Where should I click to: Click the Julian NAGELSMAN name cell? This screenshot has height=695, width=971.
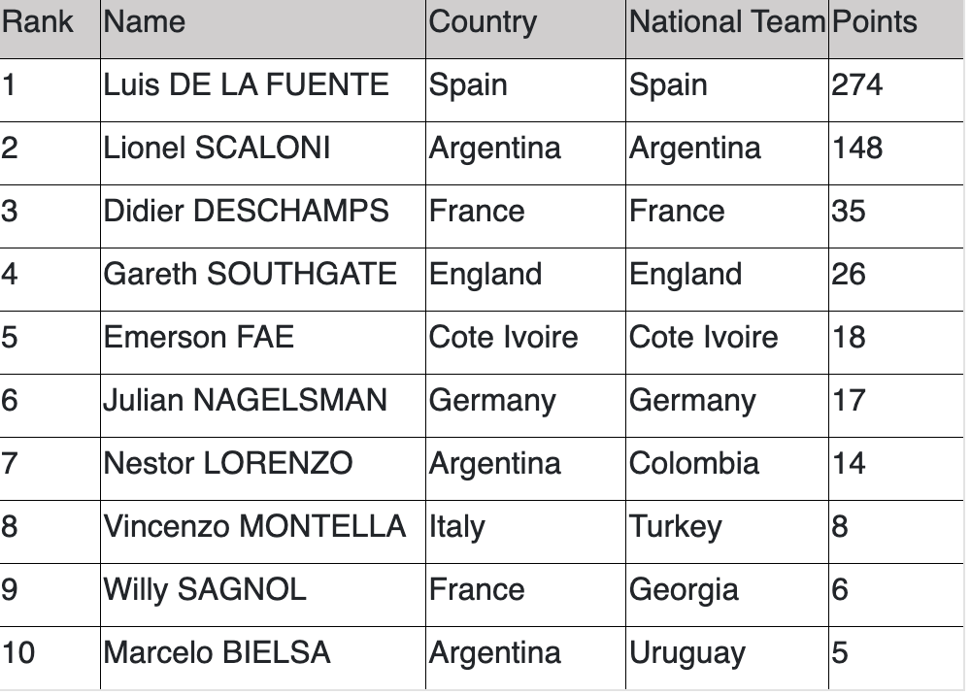[263, 407]
